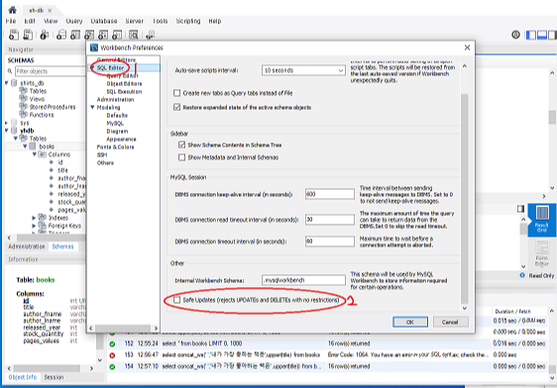Select the Stored Procedures node
Viewport: 557px width, 388px height.
tap(53, 107)
